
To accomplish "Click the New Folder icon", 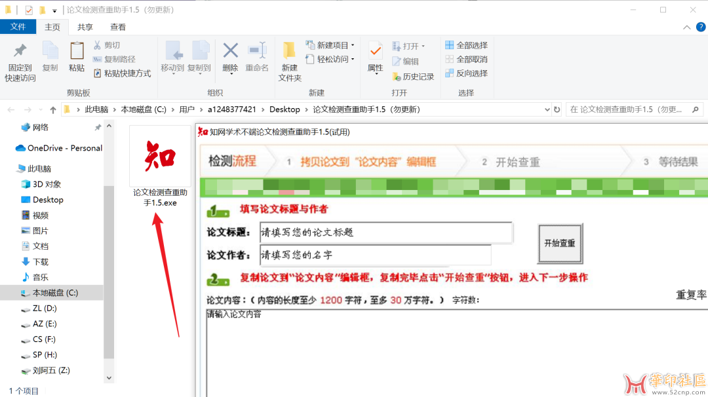I will click(289, 52).
